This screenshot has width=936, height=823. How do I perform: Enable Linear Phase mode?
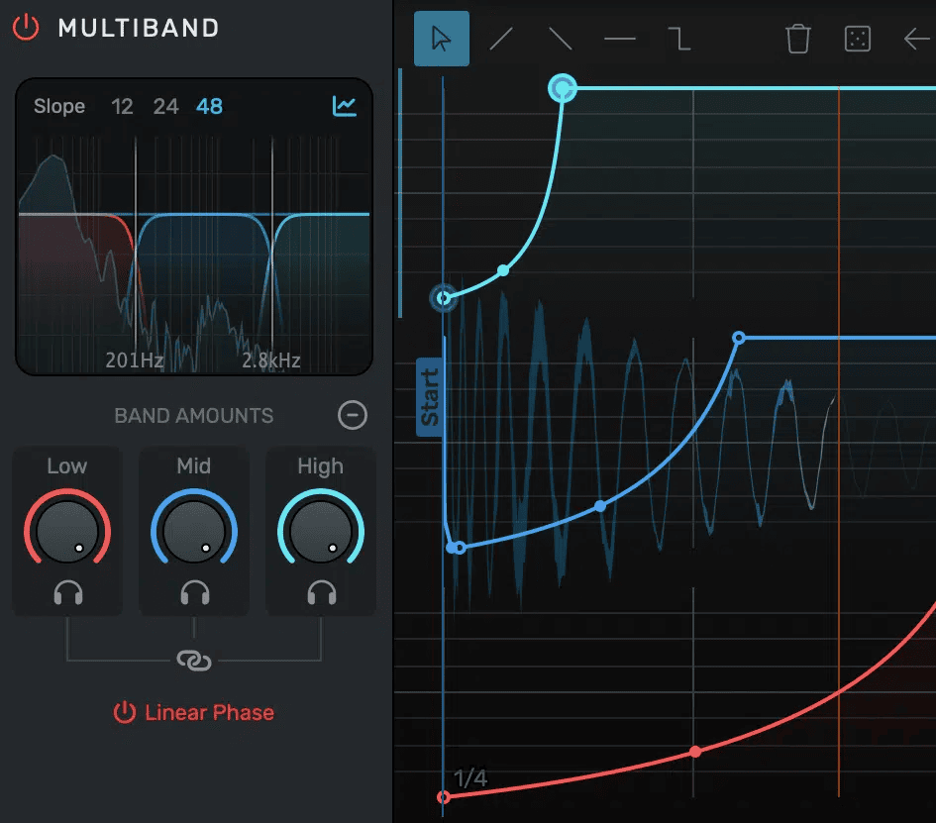click(x=194, y=712)
